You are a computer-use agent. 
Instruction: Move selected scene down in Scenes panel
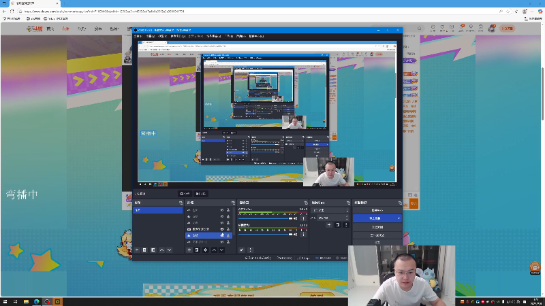click(169, 250)
